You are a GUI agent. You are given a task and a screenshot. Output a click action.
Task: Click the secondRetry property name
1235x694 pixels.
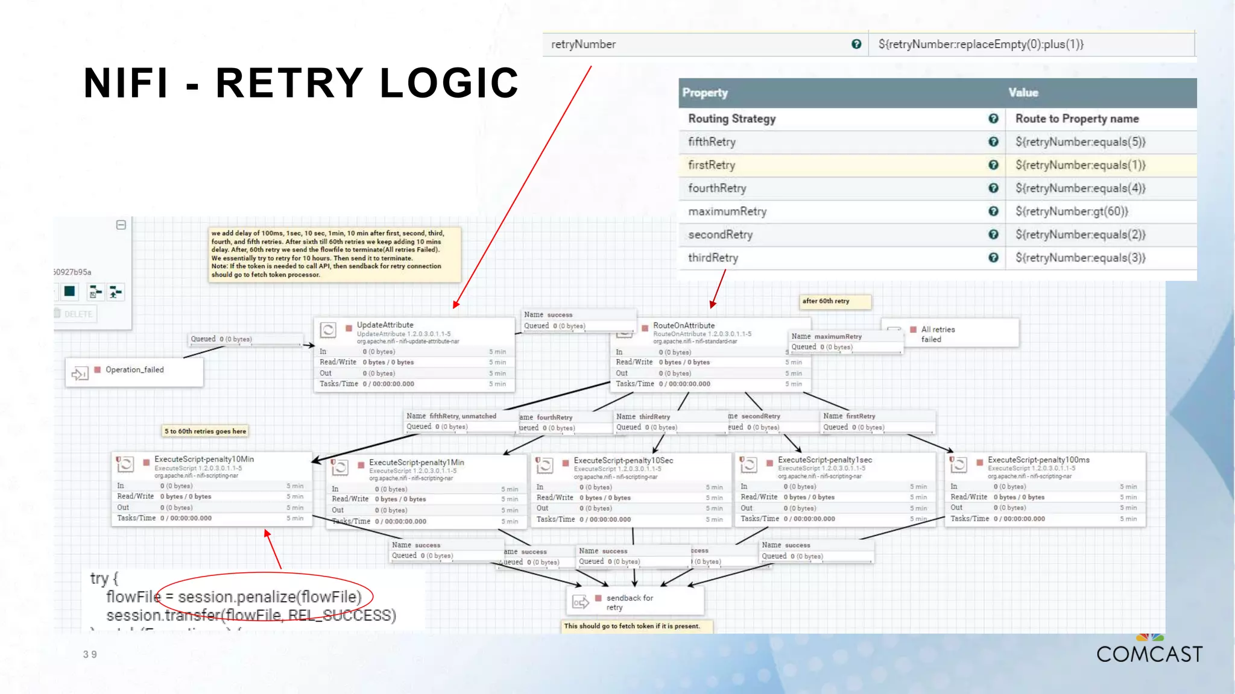coord(720,235)
